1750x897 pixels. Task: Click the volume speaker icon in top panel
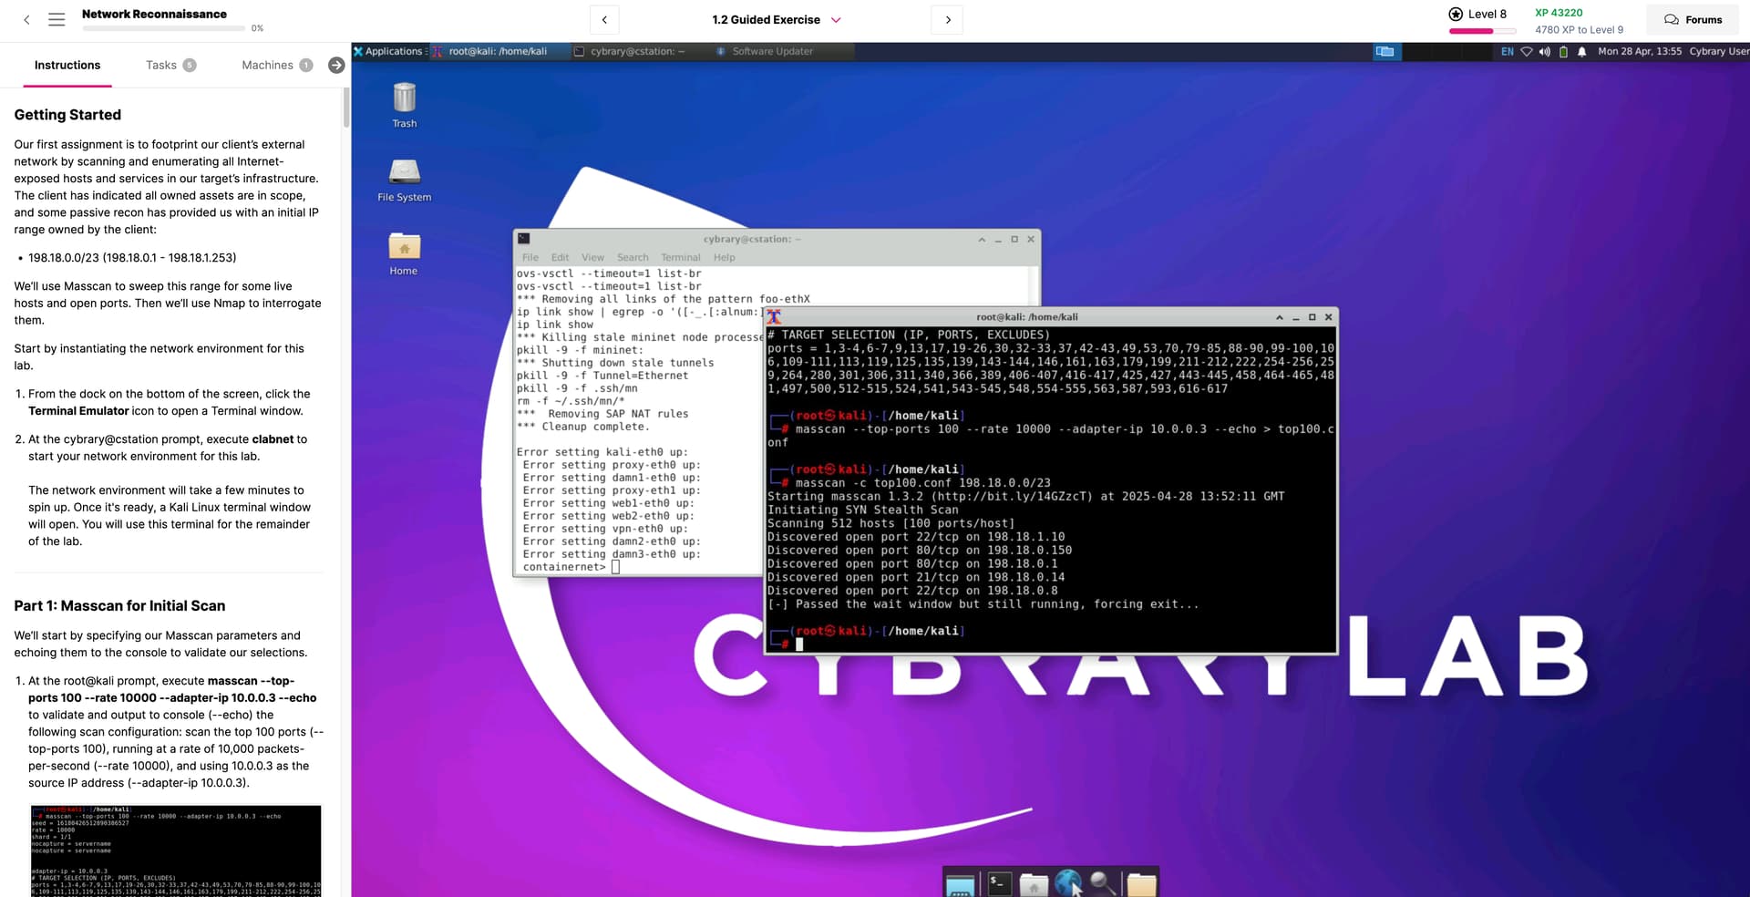[1545, 52]
